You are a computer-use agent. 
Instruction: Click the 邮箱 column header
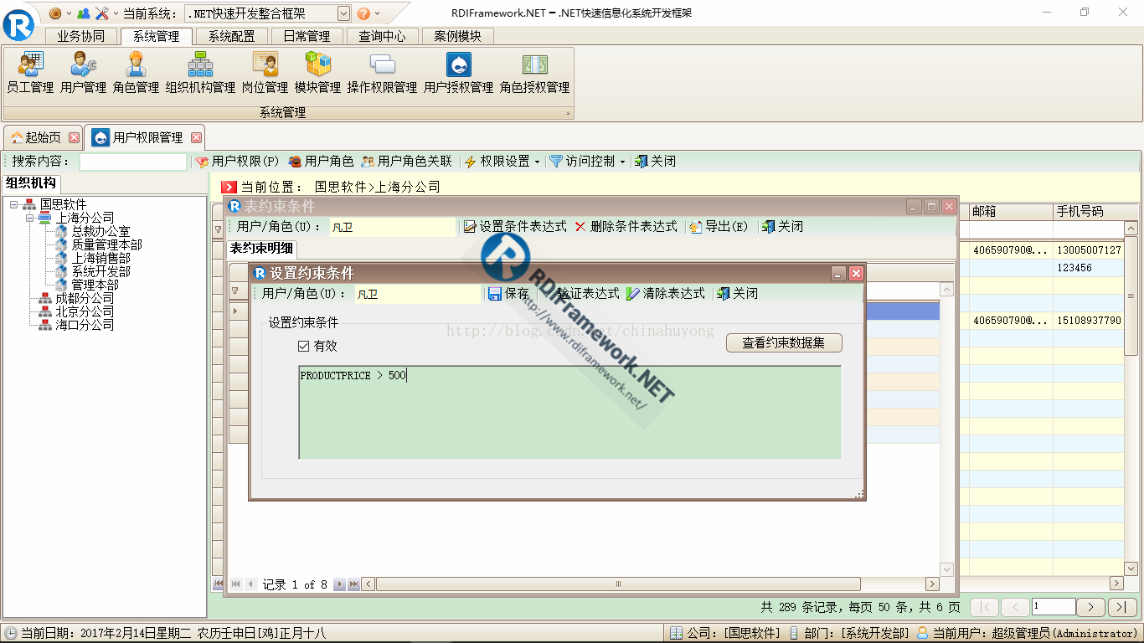pyautogui.click(x=1011, y=212)
